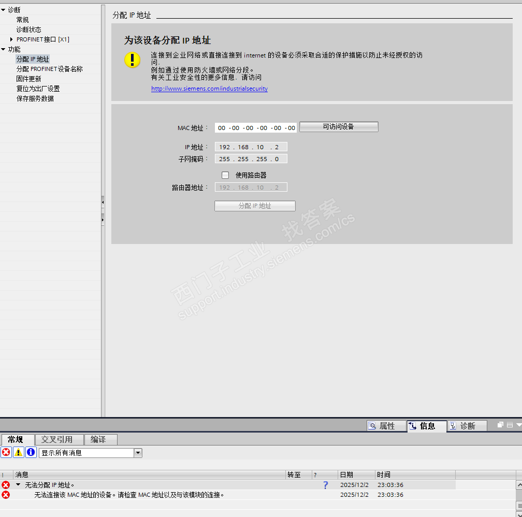Viewport: 522px width, 517px height.
Task: Enable the '使用路由器' checkbox
Action: click(x=225, y=175)
